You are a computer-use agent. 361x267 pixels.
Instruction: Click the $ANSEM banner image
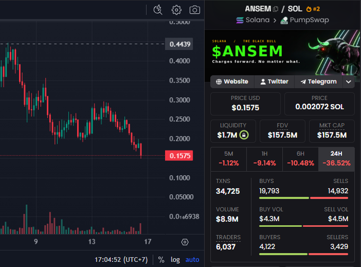tap(282, 53)
